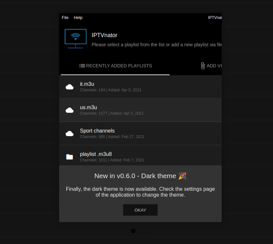Click the 'New in v0.6.0 - Dark theme' heading

click(x=135, y=176)
